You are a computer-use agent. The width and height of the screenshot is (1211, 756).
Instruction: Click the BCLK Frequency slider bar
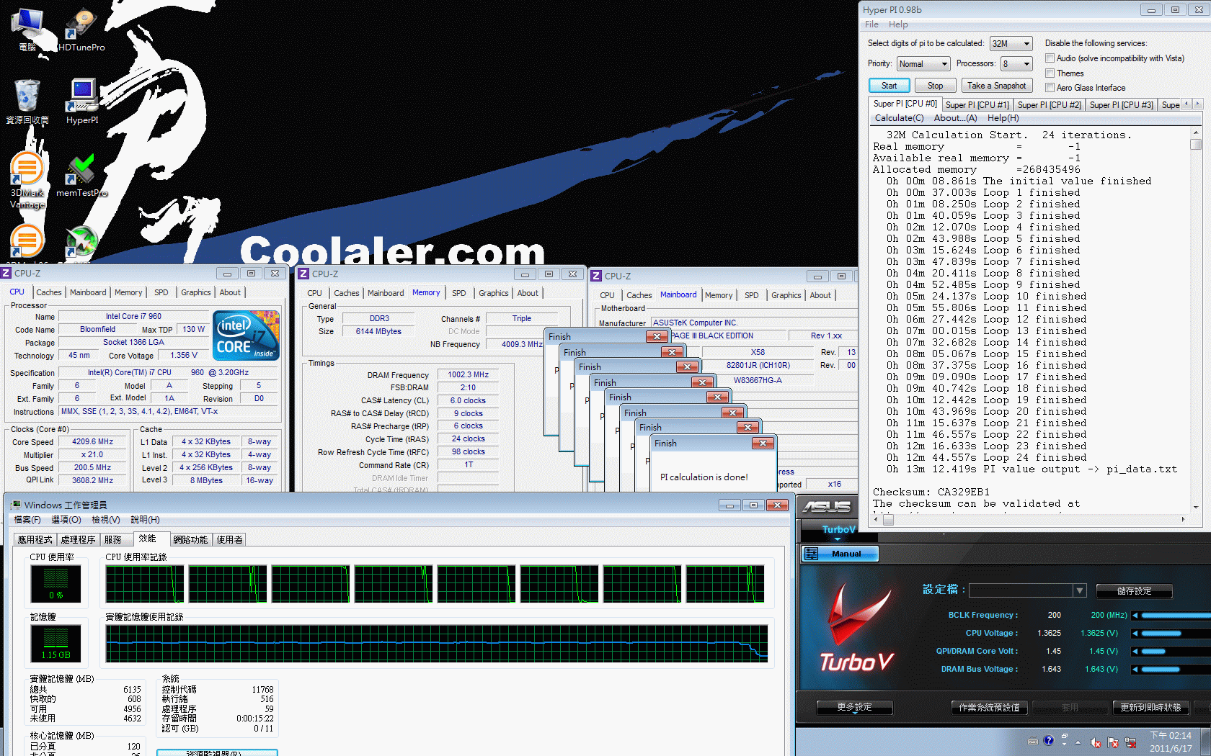tap(1175, 616)
